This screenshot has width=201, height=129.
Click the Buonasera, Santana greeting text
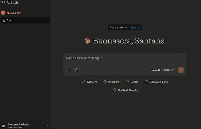point(129,41)
